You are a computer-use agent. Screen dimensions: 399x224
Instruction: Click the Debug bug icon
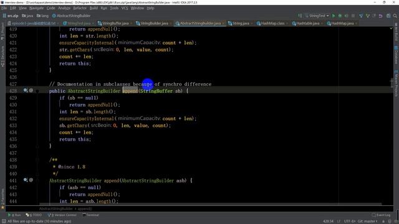pyautogui.click(x=340, y=16)
